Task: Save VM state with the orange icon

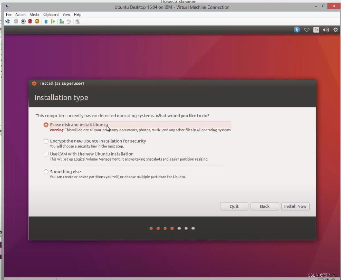Action: coord(37,21)
